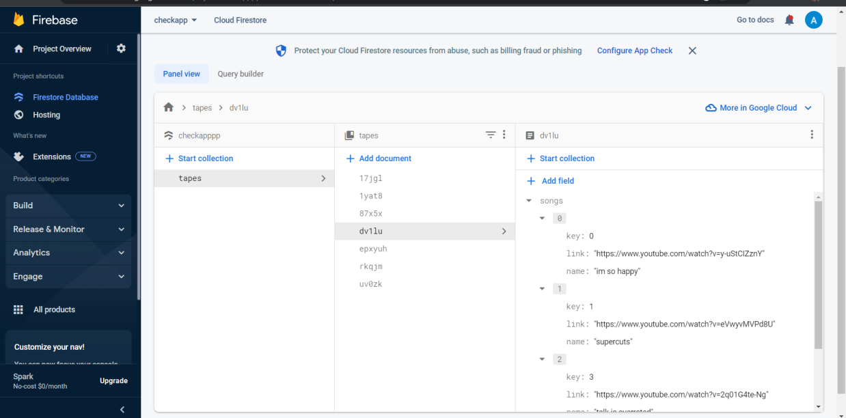Click the Google Cloud icon
The image size is (846, 418).
point(711,108)
